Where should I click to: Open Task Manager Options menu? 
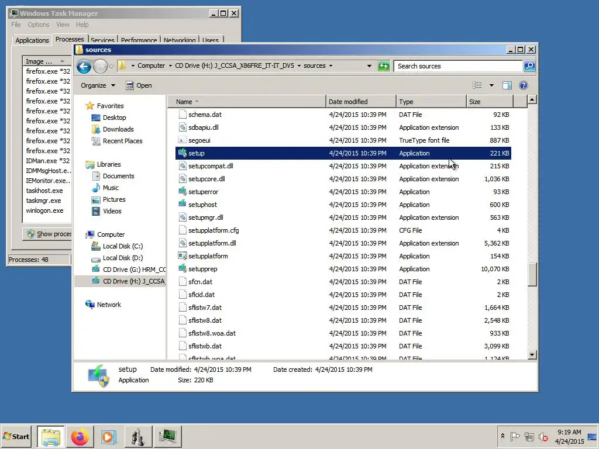click(38, 25)
